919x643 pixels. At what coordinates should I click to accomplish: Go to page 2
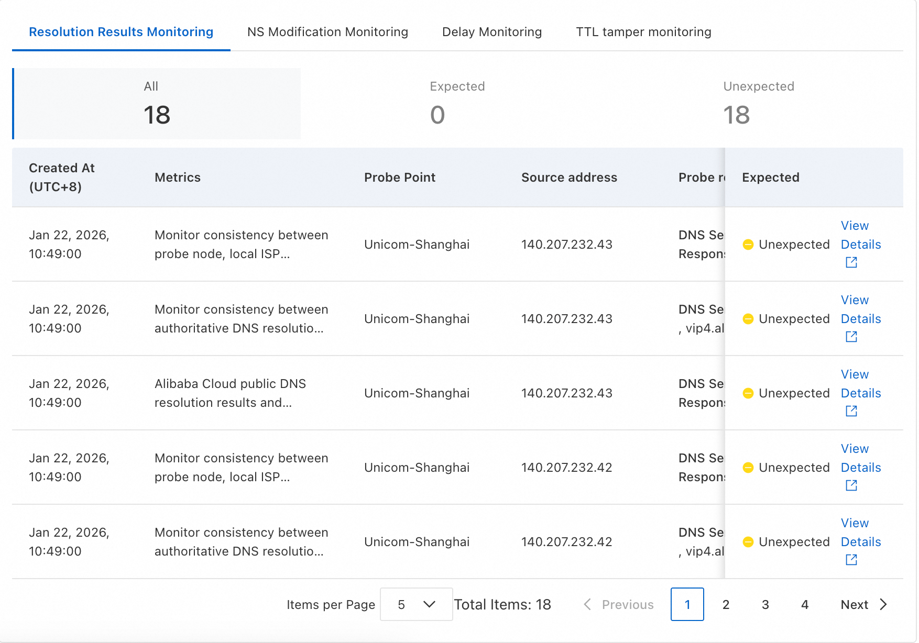[726, 604]
